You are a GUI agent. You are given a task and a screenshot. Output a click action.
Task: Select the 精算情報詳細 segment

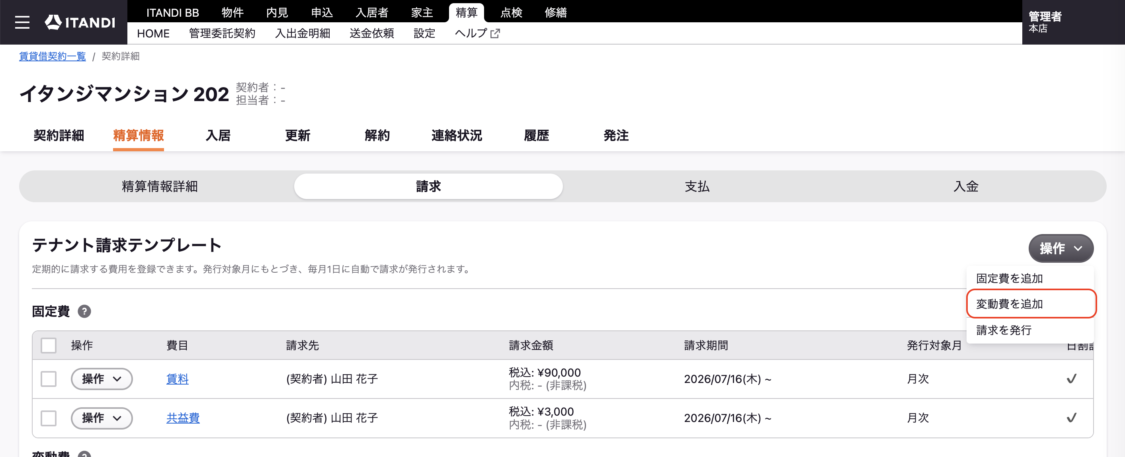pyautogui.click(x=159, y=186)
